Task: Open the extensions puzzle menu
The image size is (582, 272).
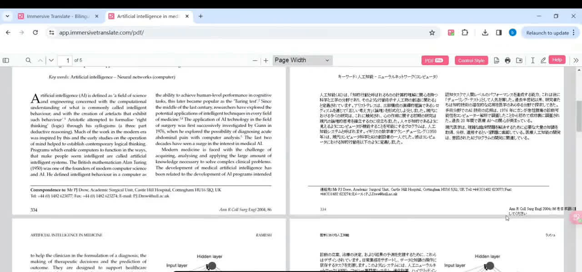Action: (x=465, y=33)
